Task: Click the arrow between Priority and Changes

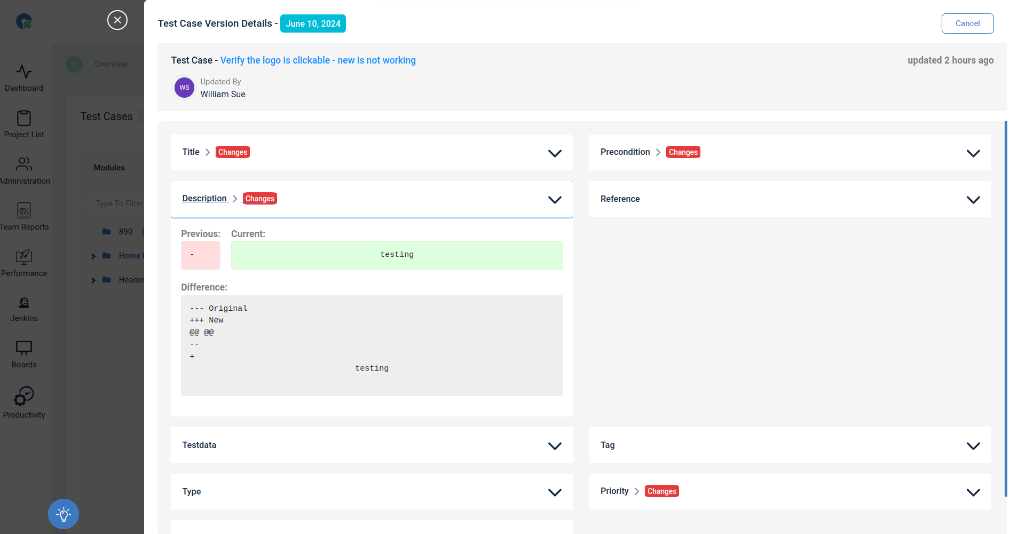Action: pyautogui.click(x=637, y=492)
